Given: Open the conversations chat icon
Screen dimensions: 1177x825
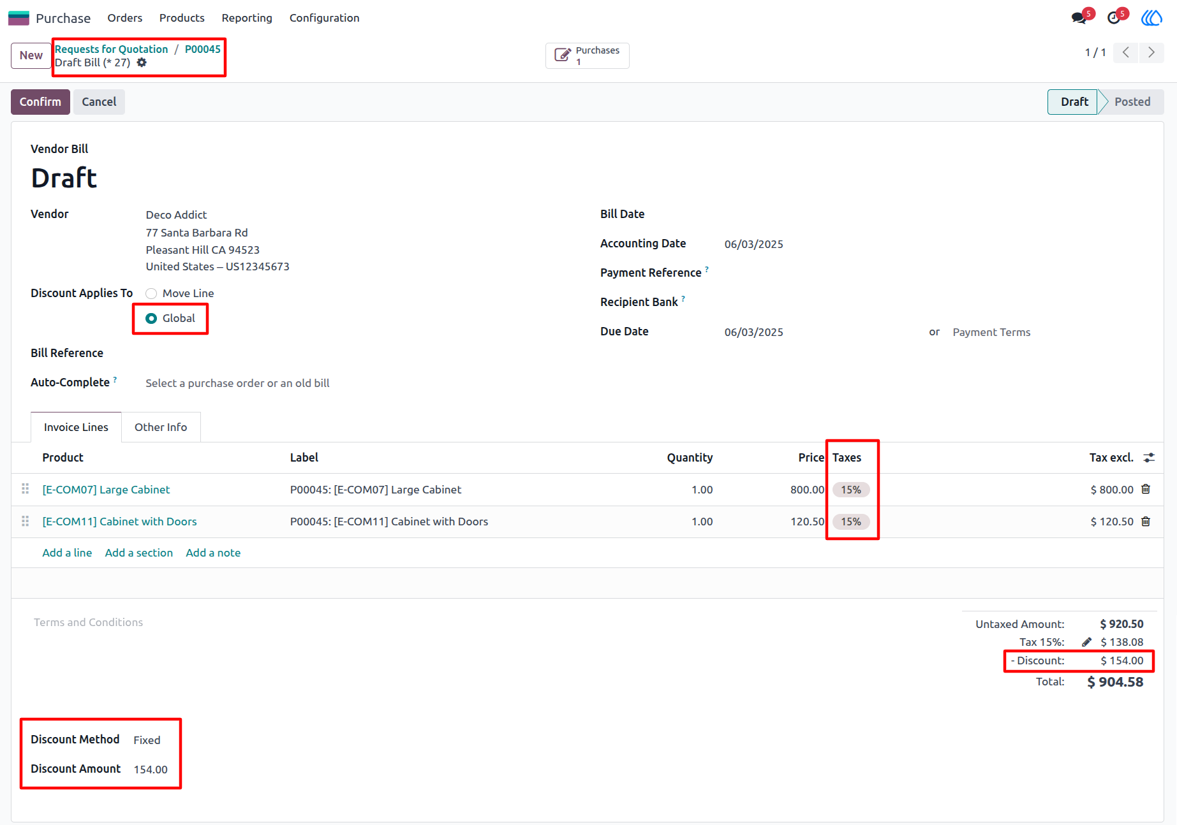Looking at the screenshot, I should [1079, 18].
